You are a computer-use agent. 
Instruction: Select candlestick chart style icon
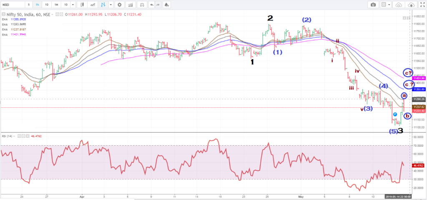point(83,5)
